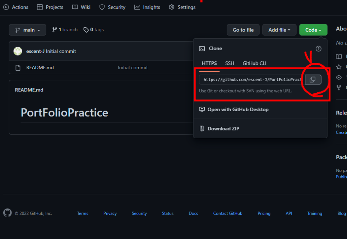This screenshot has width=347, height=239.
Task: Open the Blog footer link
Action: pos(342,214)
